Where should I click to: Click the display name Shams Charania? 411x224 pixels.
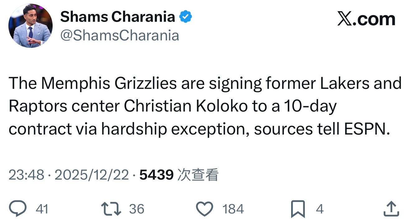click(x=117, y=17)
